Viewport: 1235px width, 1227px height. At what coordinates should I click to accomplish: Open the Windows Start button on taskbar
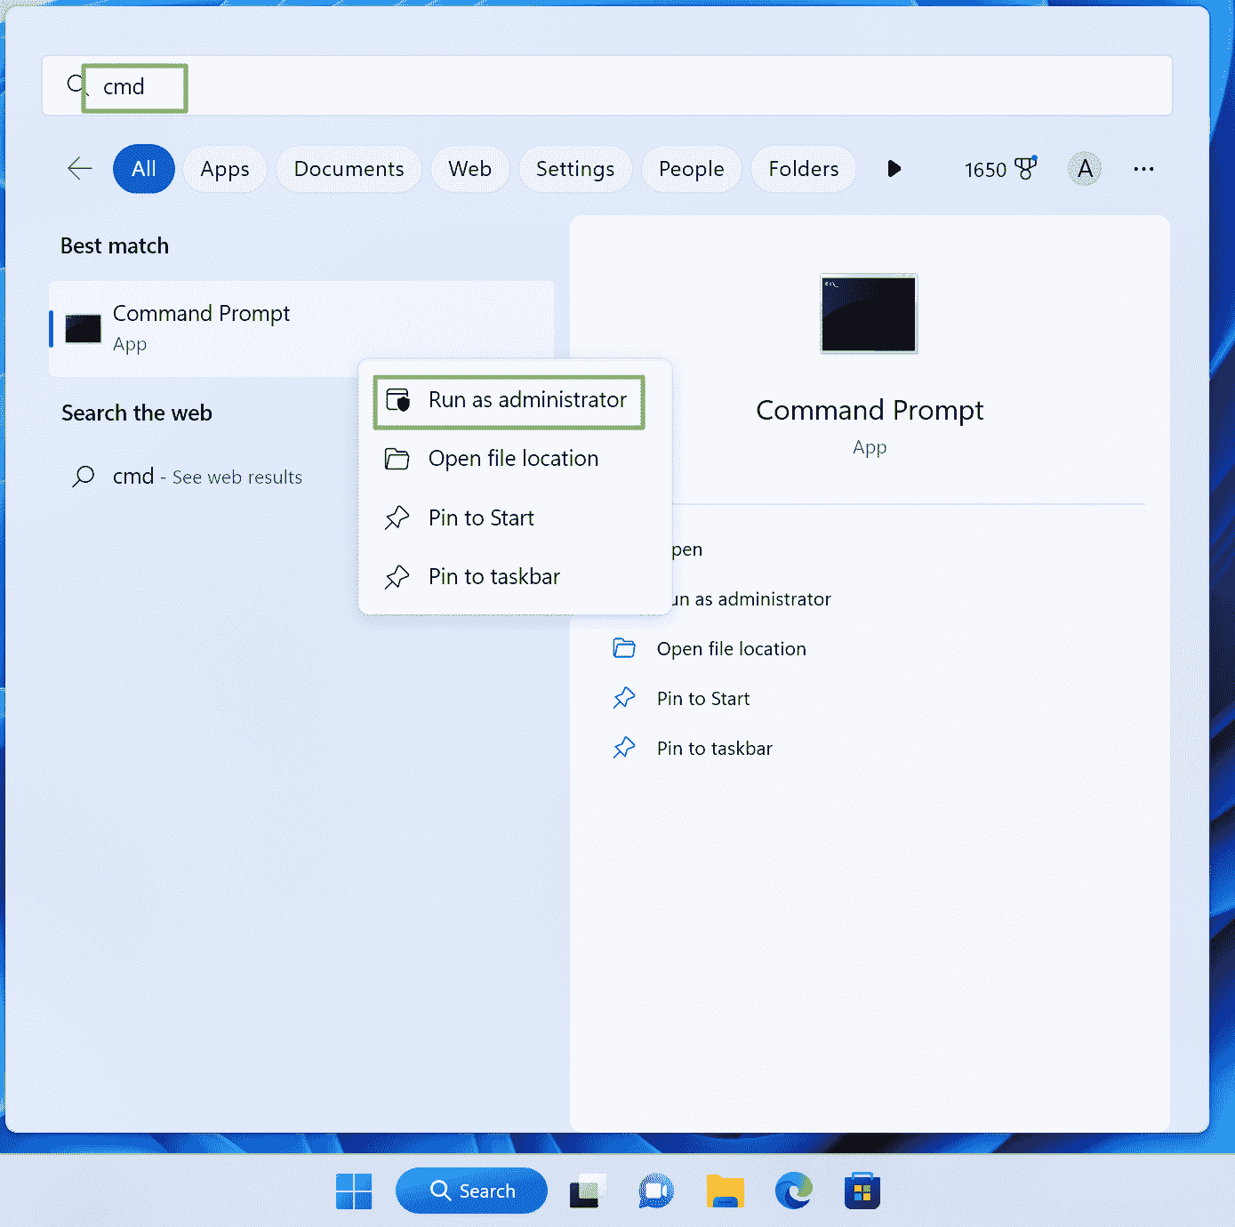tap(354, 1191)
